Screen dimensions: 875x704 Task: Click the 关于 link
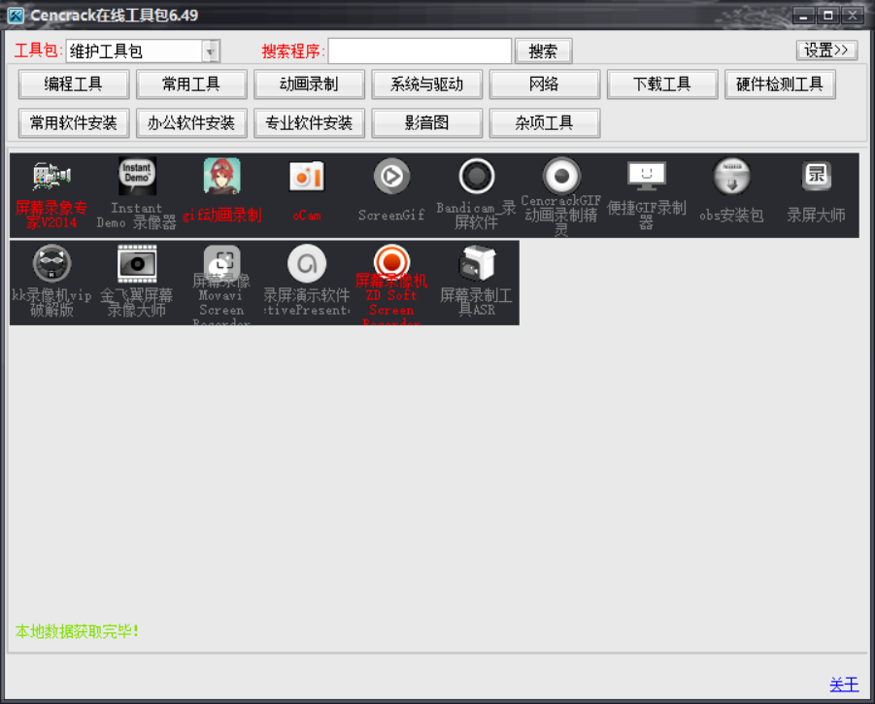[x=844, y=685]
